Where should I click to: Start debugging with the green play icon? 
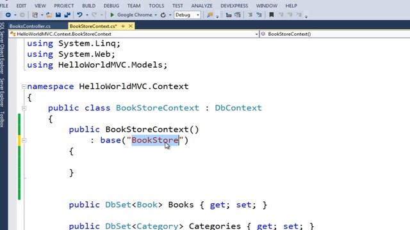(x=112, y=15)
